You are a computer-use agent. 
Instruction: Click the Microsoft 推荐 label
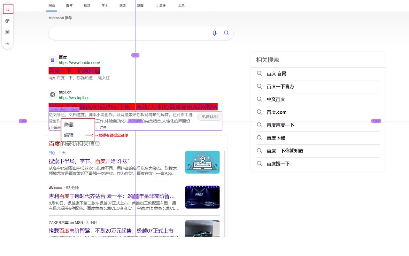click(x=60, y=18)
